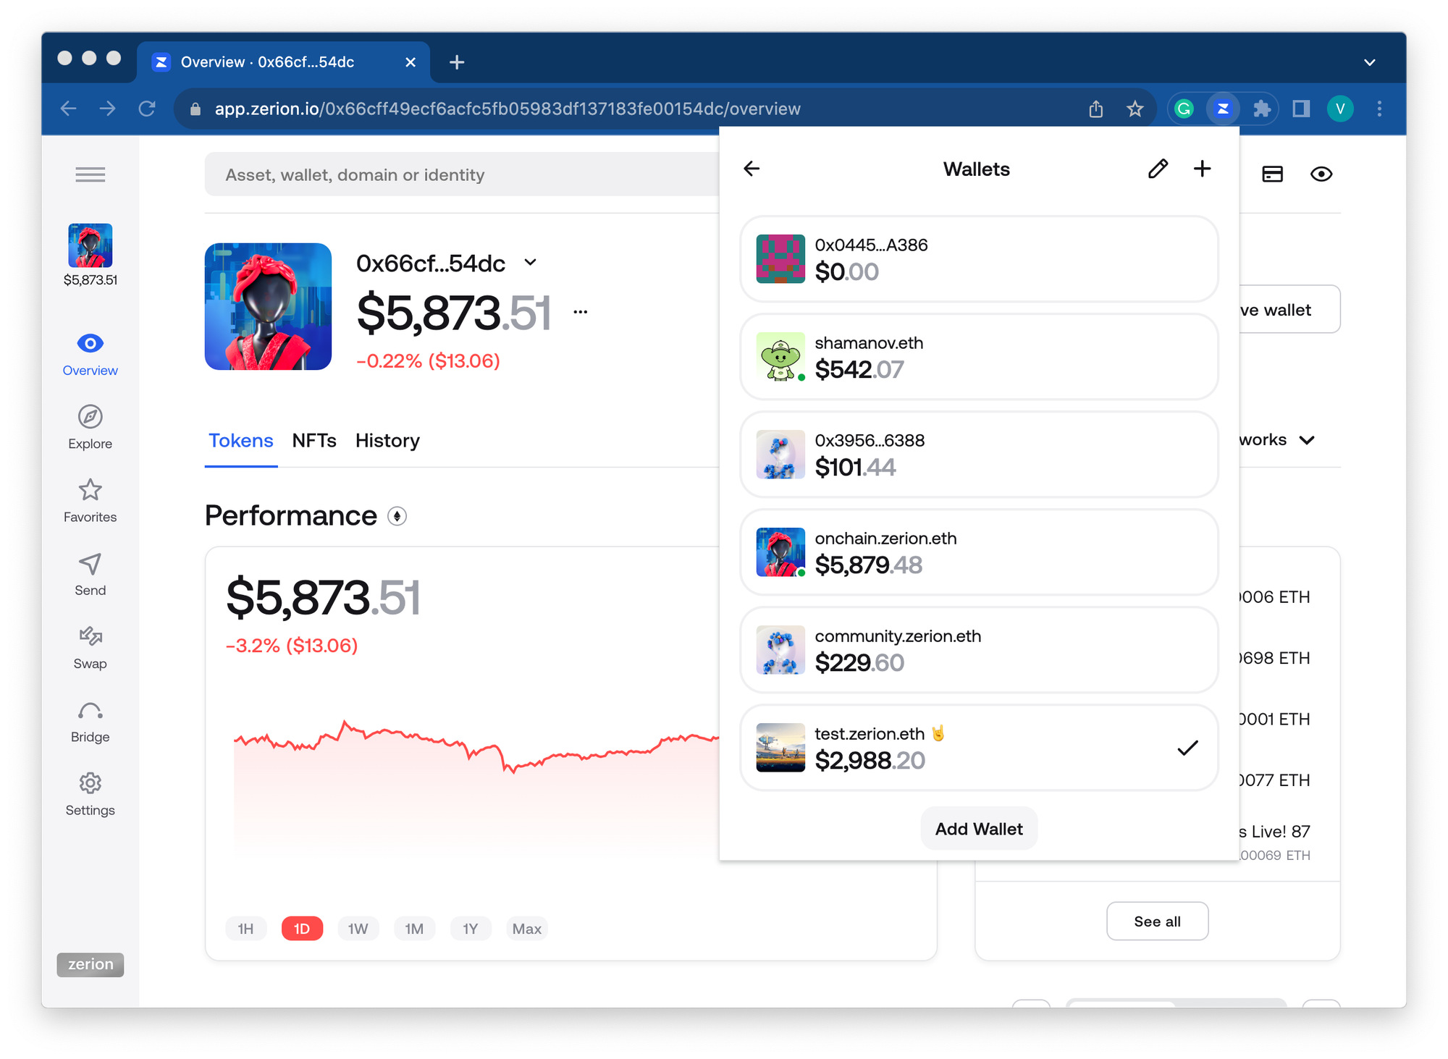
Task: Click the Grammarly extension icon
Action: point(1184,109)
